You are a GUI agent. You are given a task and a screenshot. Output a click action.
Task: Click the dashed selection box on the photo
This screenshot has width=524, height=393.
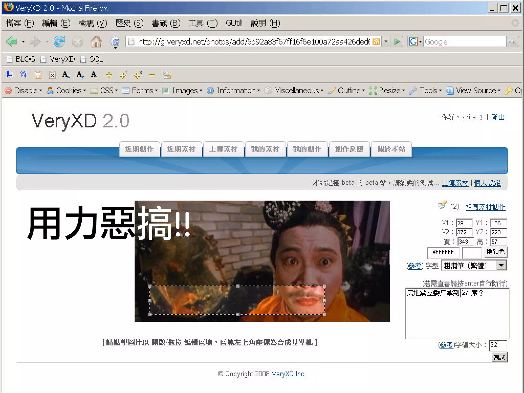pos(237,300)
